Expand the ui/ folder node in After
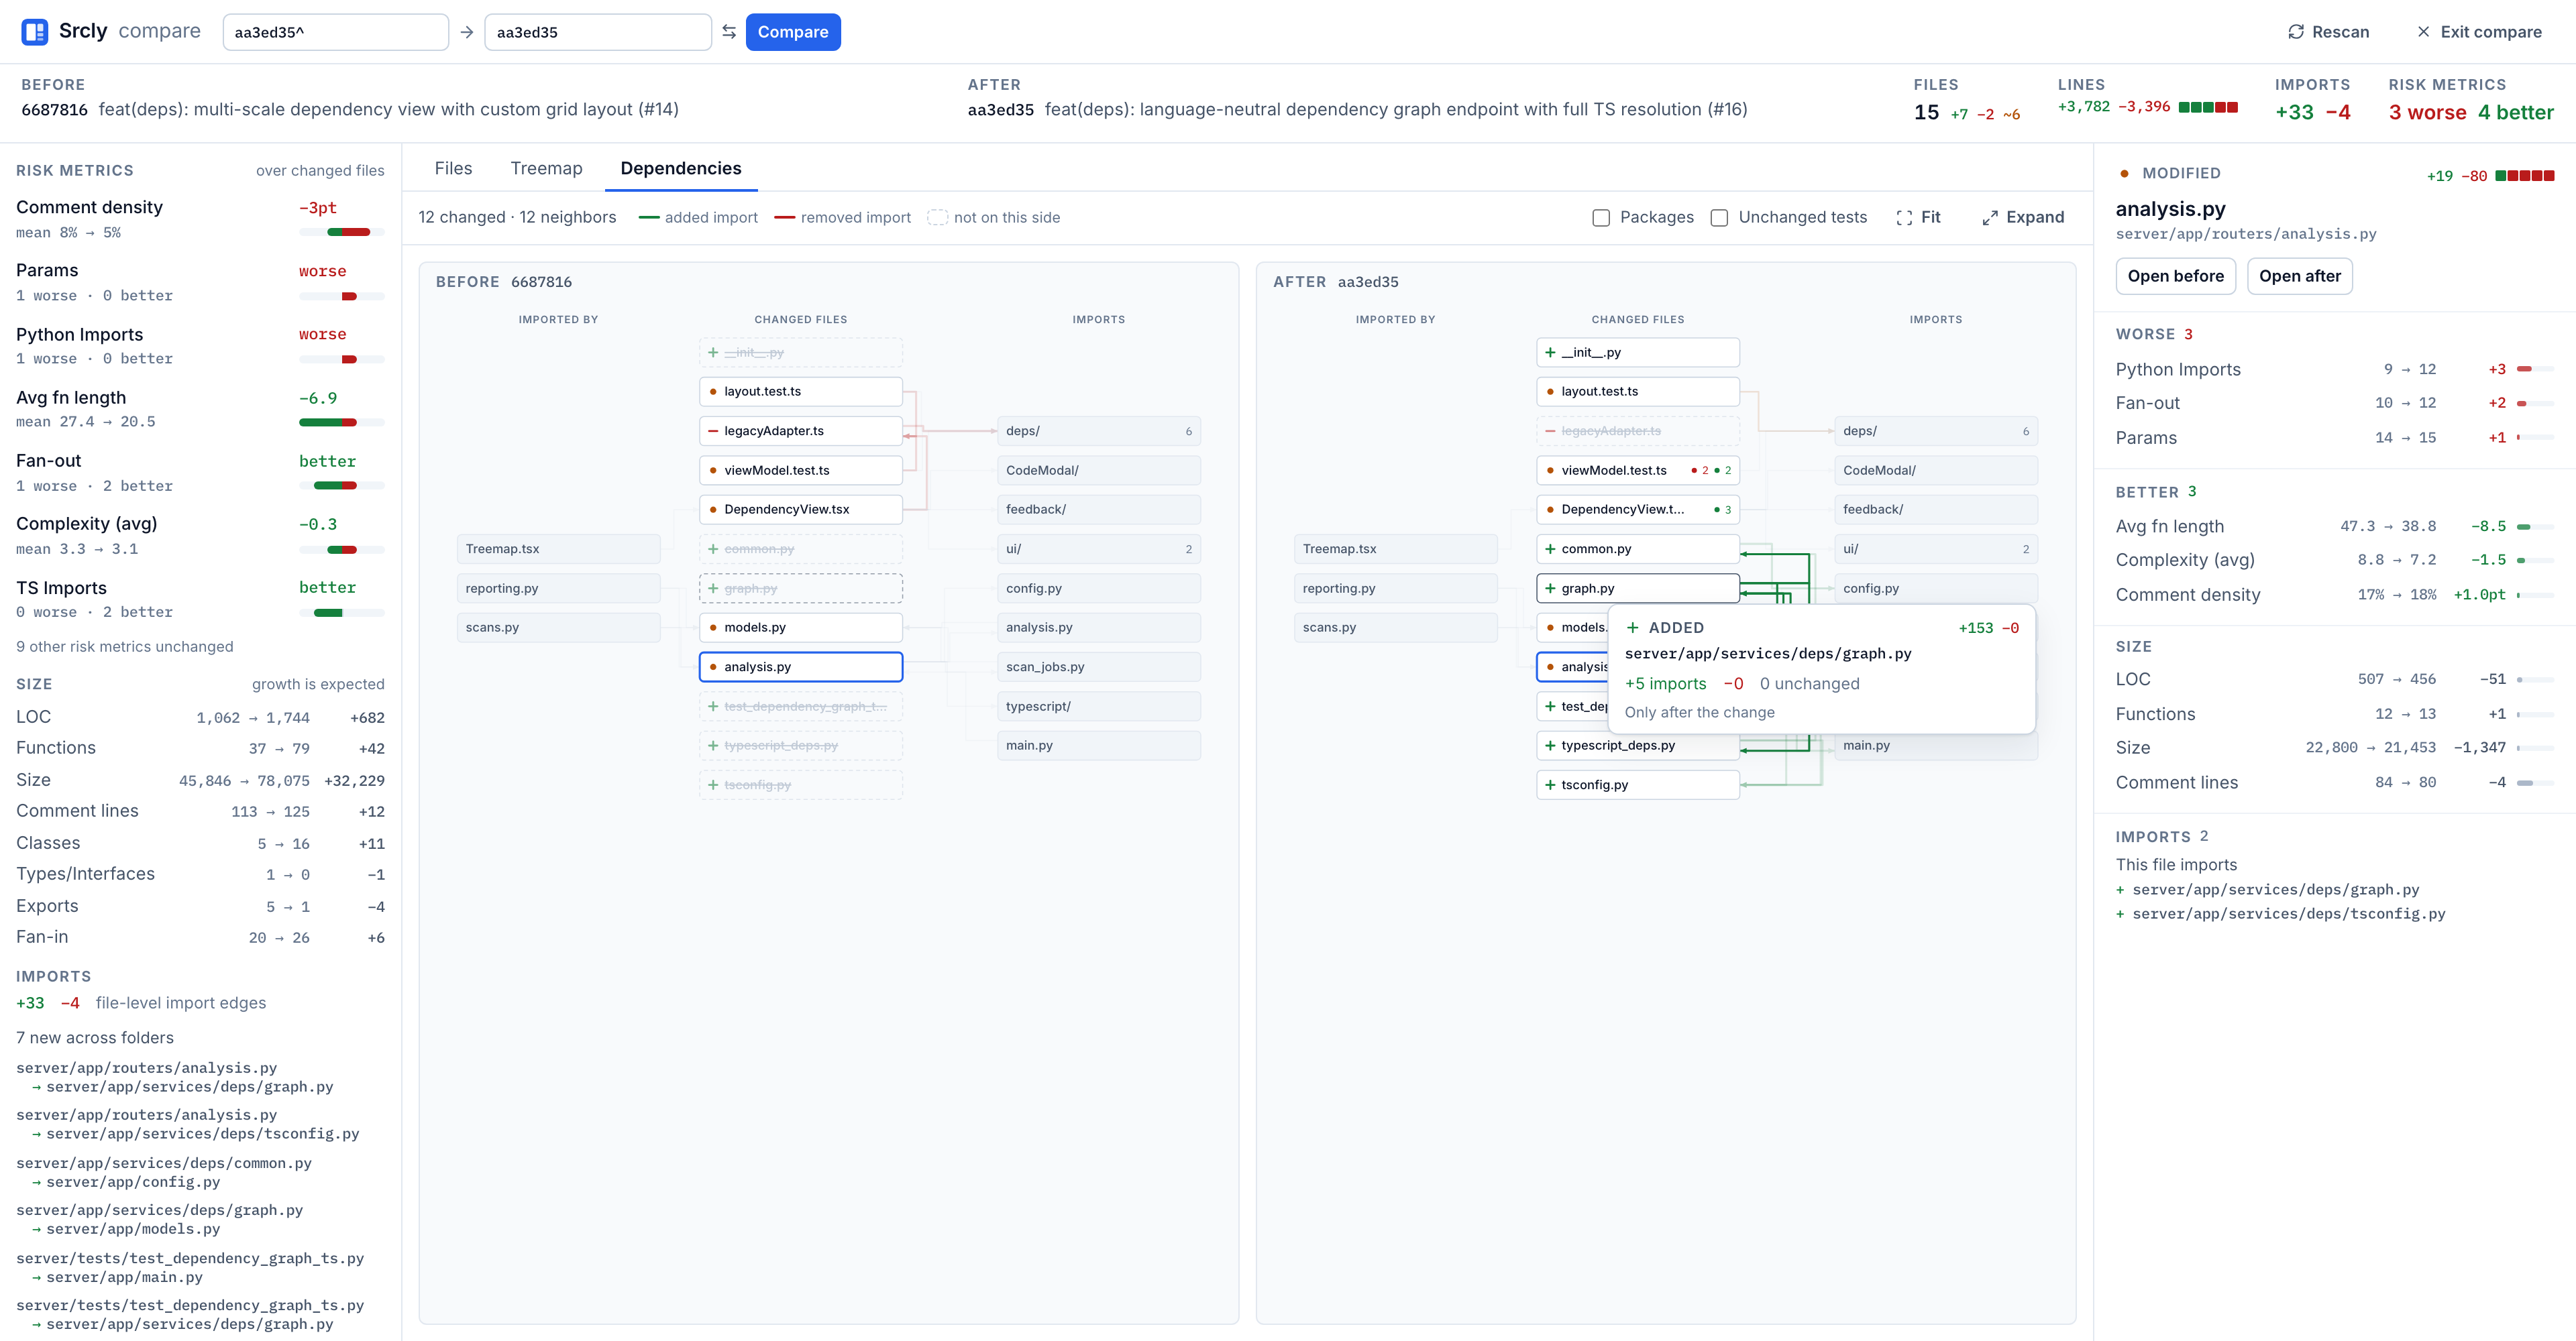The image size is (2576, 1341). coord(1935,550)
